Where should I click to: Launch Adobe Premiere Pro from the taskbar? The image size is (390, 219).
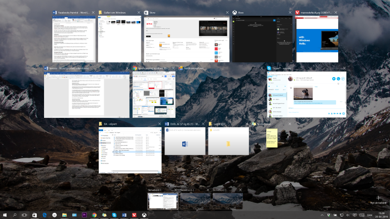pyautogui.click(x=84, y=215)
